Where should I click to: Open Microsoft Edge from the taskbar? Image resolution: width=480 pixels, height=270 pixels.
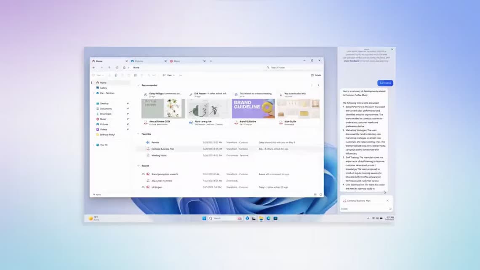(x=268, y=218)
